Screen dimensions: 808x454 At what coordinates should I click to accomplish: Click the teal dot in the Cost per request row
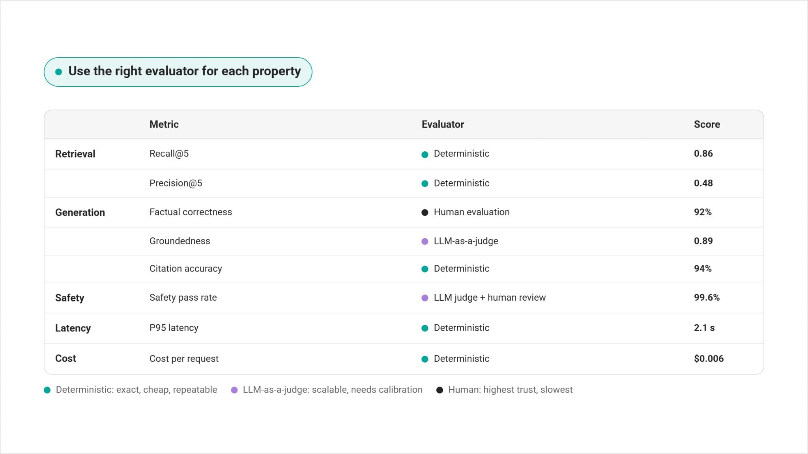425,359
